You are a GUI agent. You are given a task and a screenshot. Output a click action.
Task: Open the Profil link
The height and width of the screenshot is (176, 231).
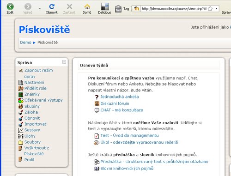[29, 160]
